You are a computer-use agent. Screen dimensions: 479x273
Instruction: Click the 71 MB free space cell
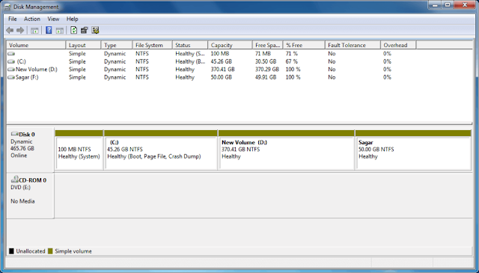(263, 54)
